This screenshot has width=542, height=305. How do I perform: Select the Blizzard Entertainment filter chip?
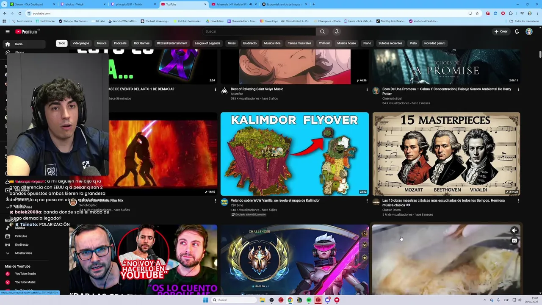(172, 43)
